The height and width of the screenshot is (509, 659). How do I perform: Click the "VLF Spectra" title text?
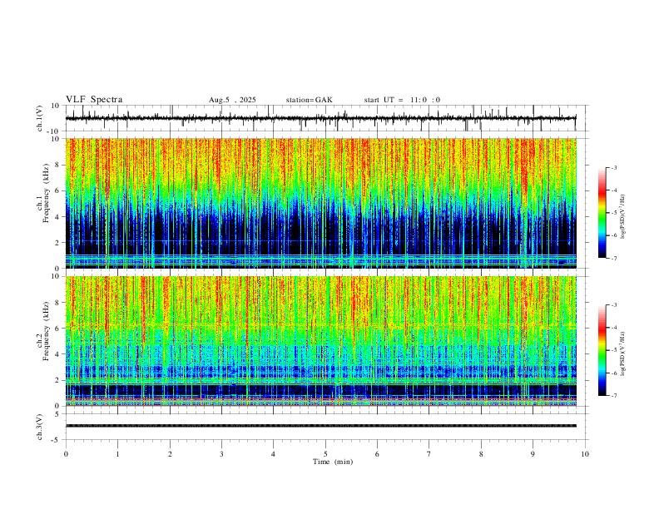tap(94, 100)
